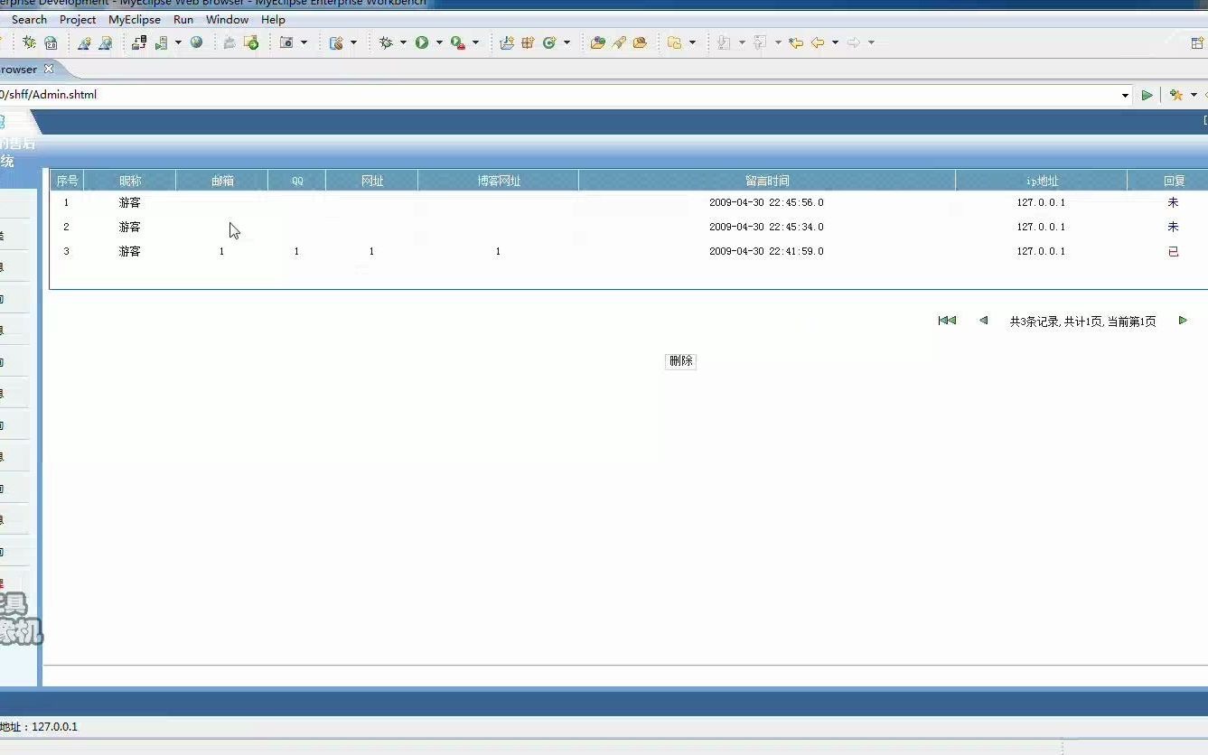Click IP 127.0.0.1 in row 2

(1041, 227)
